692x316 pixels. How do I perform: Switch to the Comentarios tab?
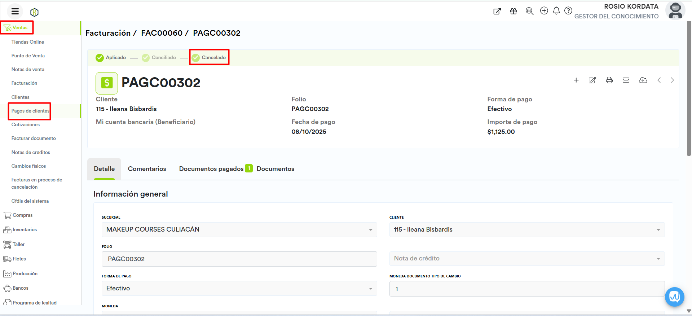point(147,169)
